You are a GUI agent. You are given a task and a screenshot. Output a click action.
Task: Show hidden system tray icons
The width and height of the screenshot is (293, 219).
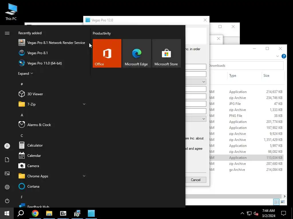242,213
